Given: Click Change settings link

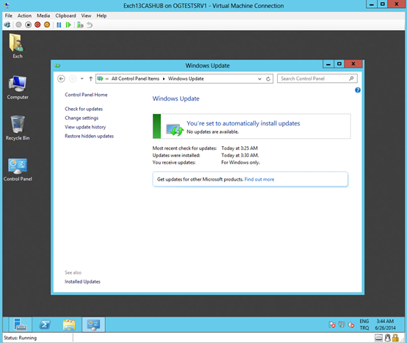Looking at the screenshot, I should click(82, 118).
